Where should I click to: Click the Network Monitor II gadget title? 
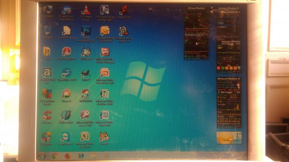(228, 78)
